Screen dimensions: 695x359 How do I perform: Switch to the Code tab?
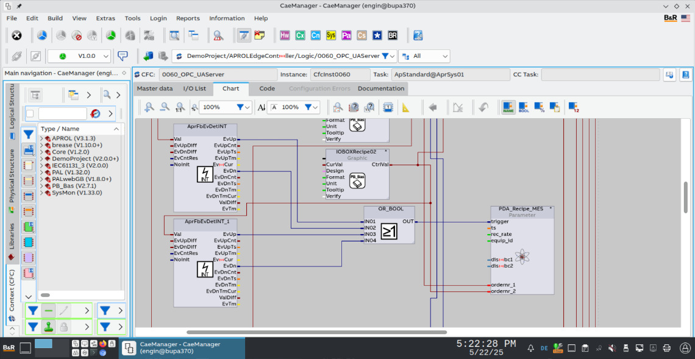(x=267, y=88)
